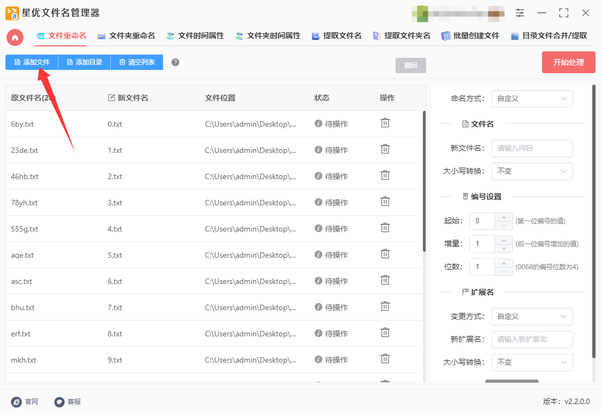Click the file list vertical scrollbar
Viewport: 601px width, 415px height.
[x=424, y=181]
